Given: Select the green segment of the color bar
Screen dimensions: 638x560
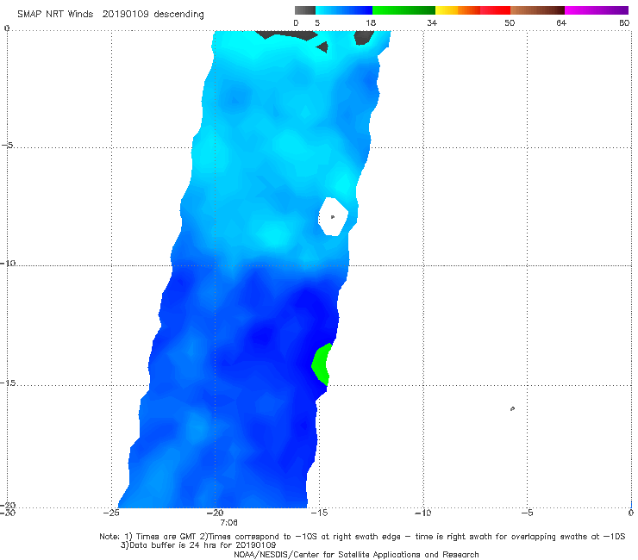Looking at the screenshot, I should click(x=403, y=10).
